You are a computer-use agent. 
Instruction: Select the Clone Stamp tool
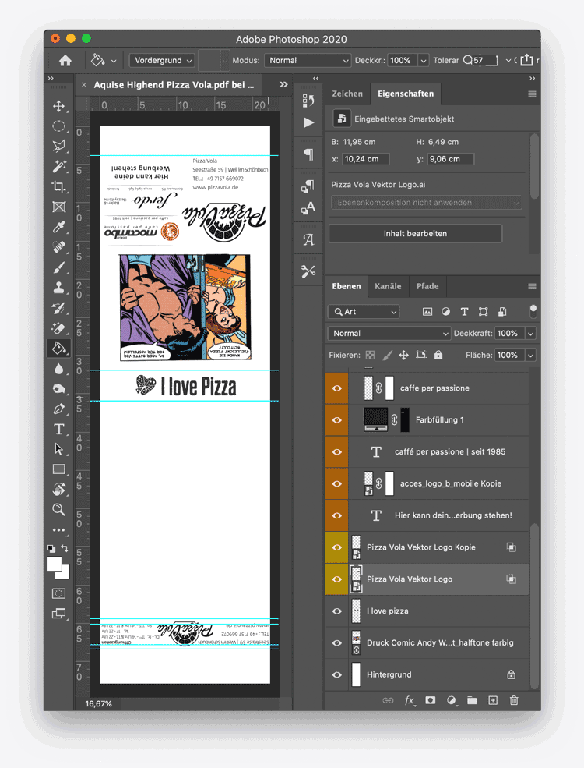58,288
